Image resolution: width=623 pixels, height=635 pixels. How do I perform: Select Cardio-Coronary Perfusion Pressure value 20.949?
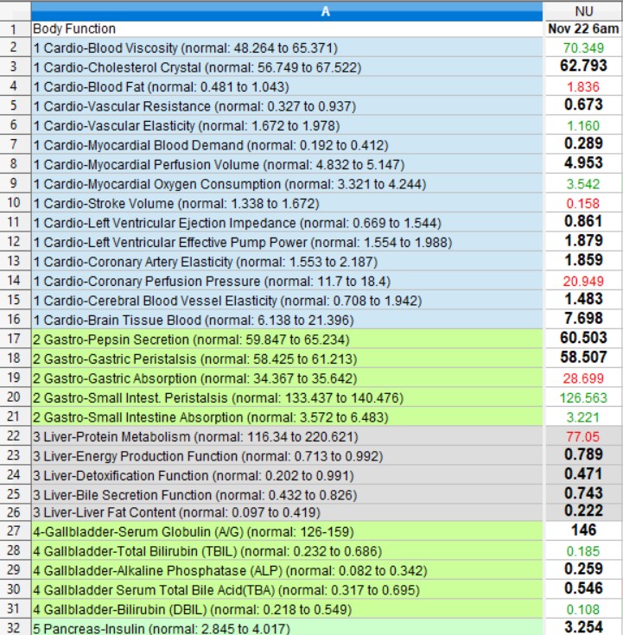pyautogui.click(x=582, y=281)
